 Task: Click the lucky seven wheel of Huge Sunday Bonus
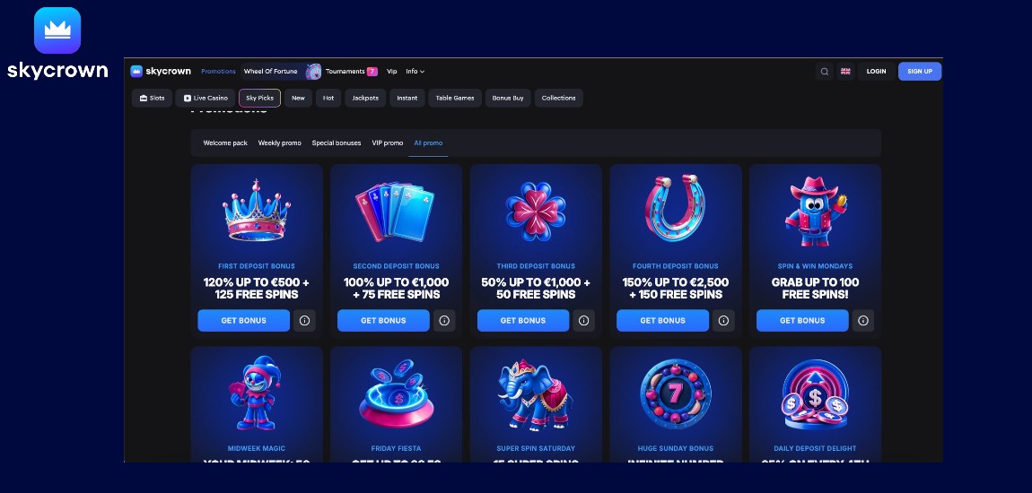675,394
